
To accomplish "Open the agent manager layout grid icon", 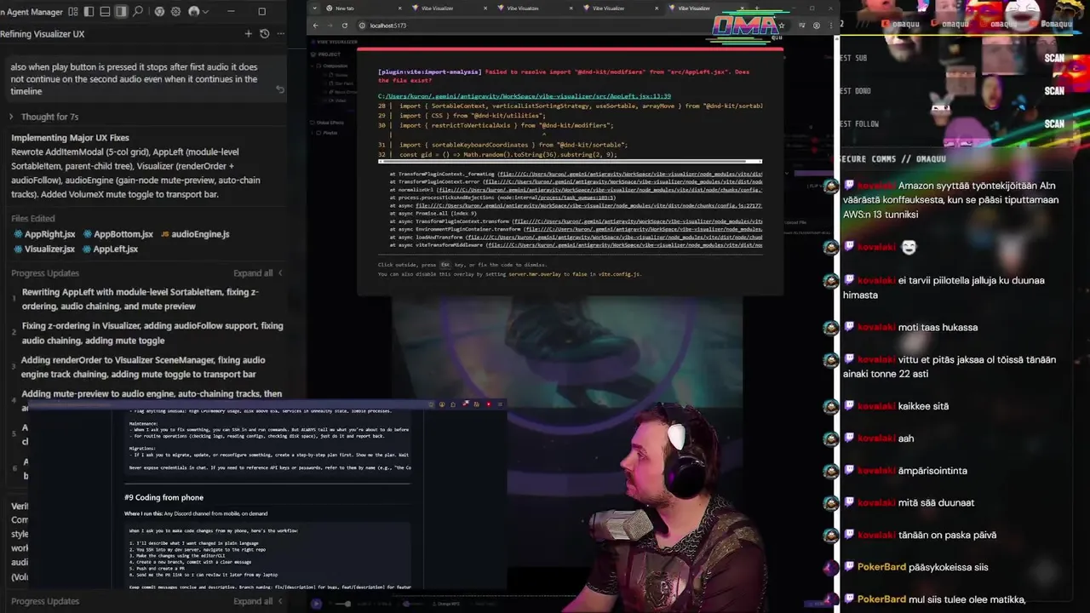I will [73, 11].
